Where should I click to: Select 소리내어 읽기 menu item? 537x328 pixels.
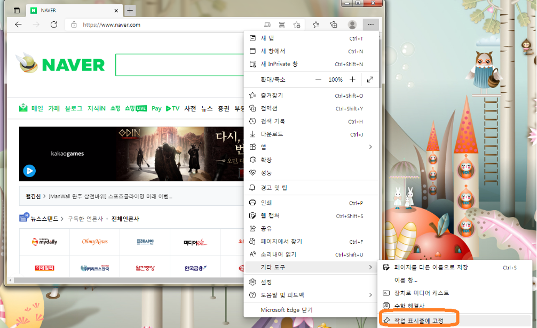311,254
